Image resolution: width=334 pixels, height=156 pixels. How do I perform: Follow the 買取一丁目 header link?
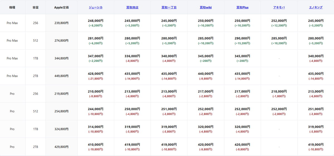point(169,8)
